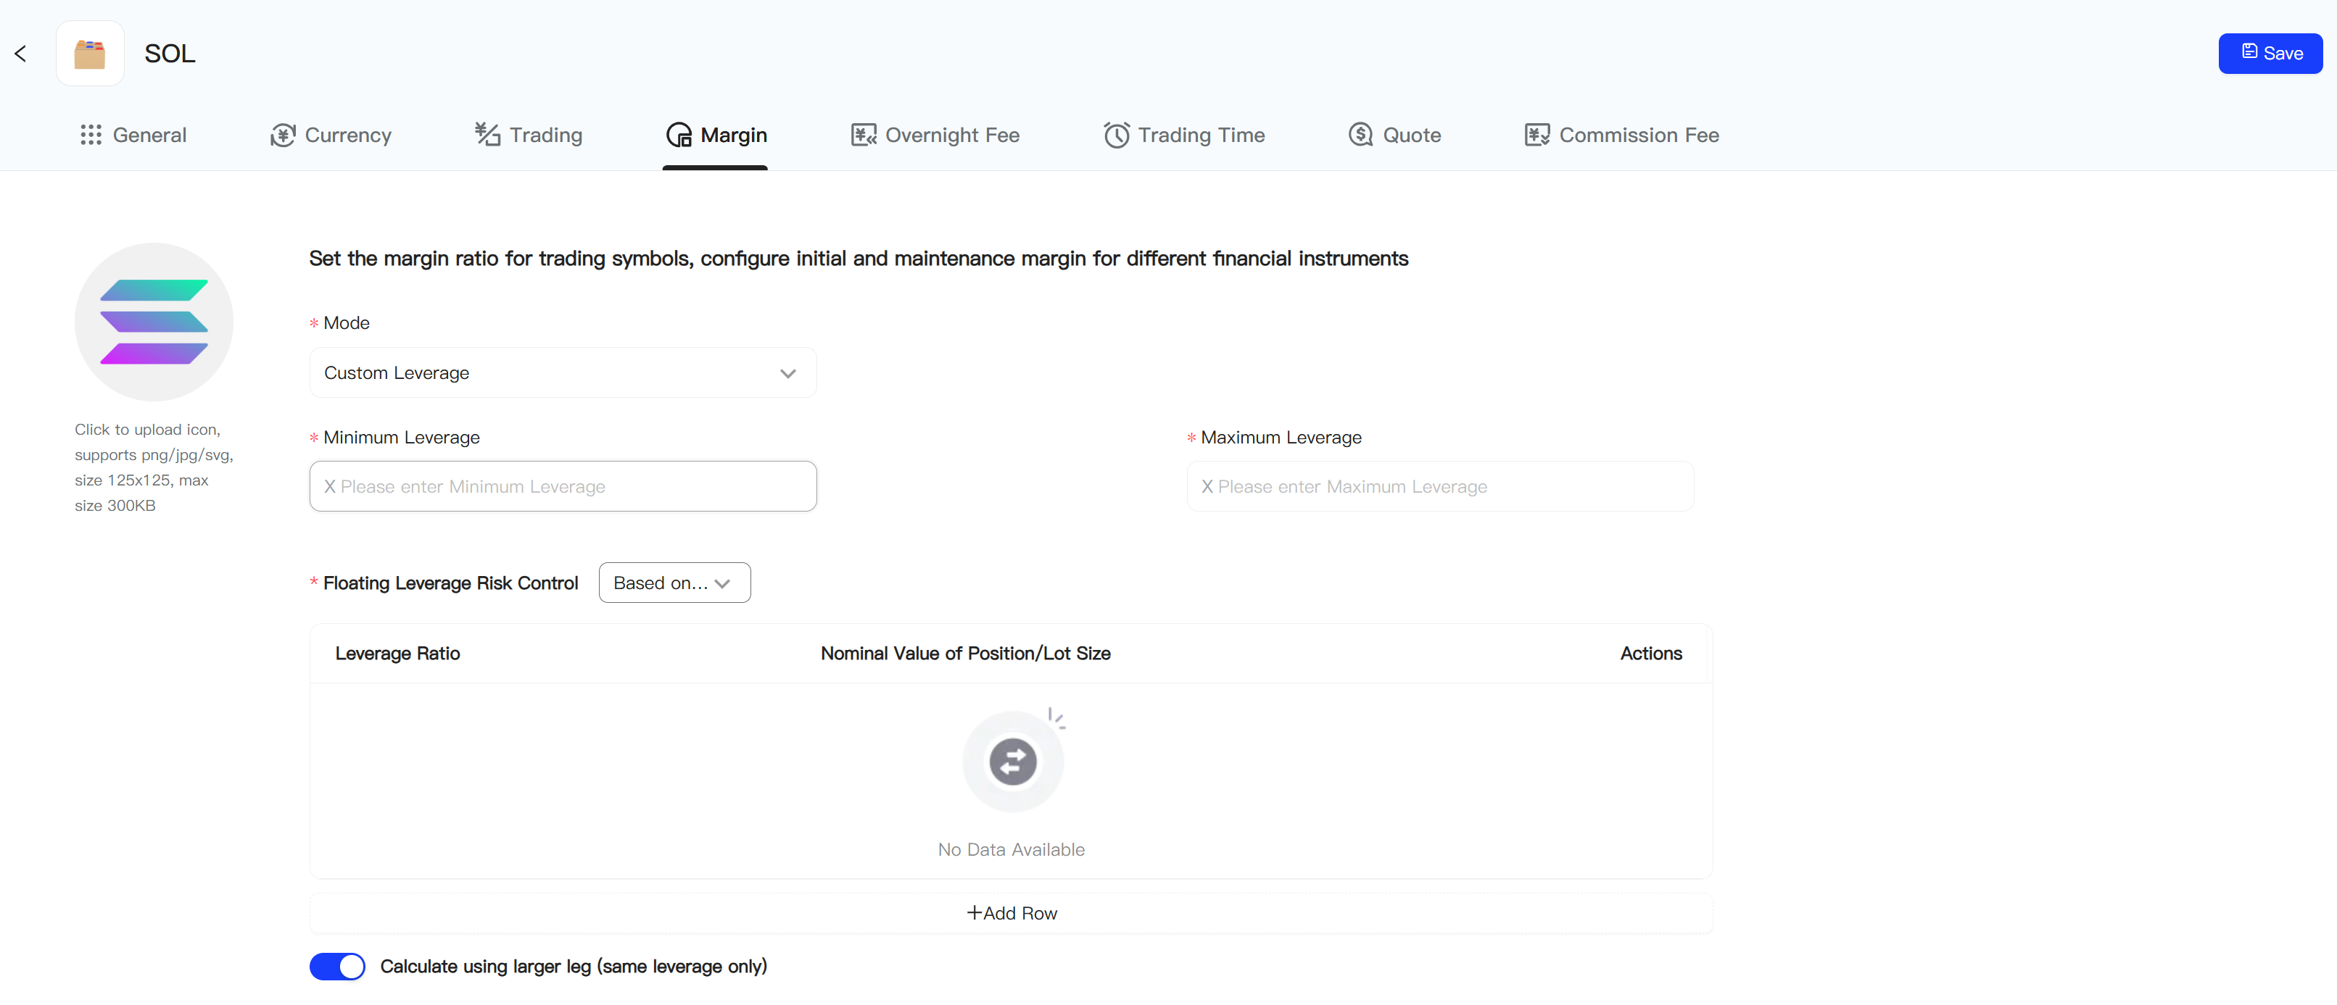Open the General tab

(x=133, y=135)
